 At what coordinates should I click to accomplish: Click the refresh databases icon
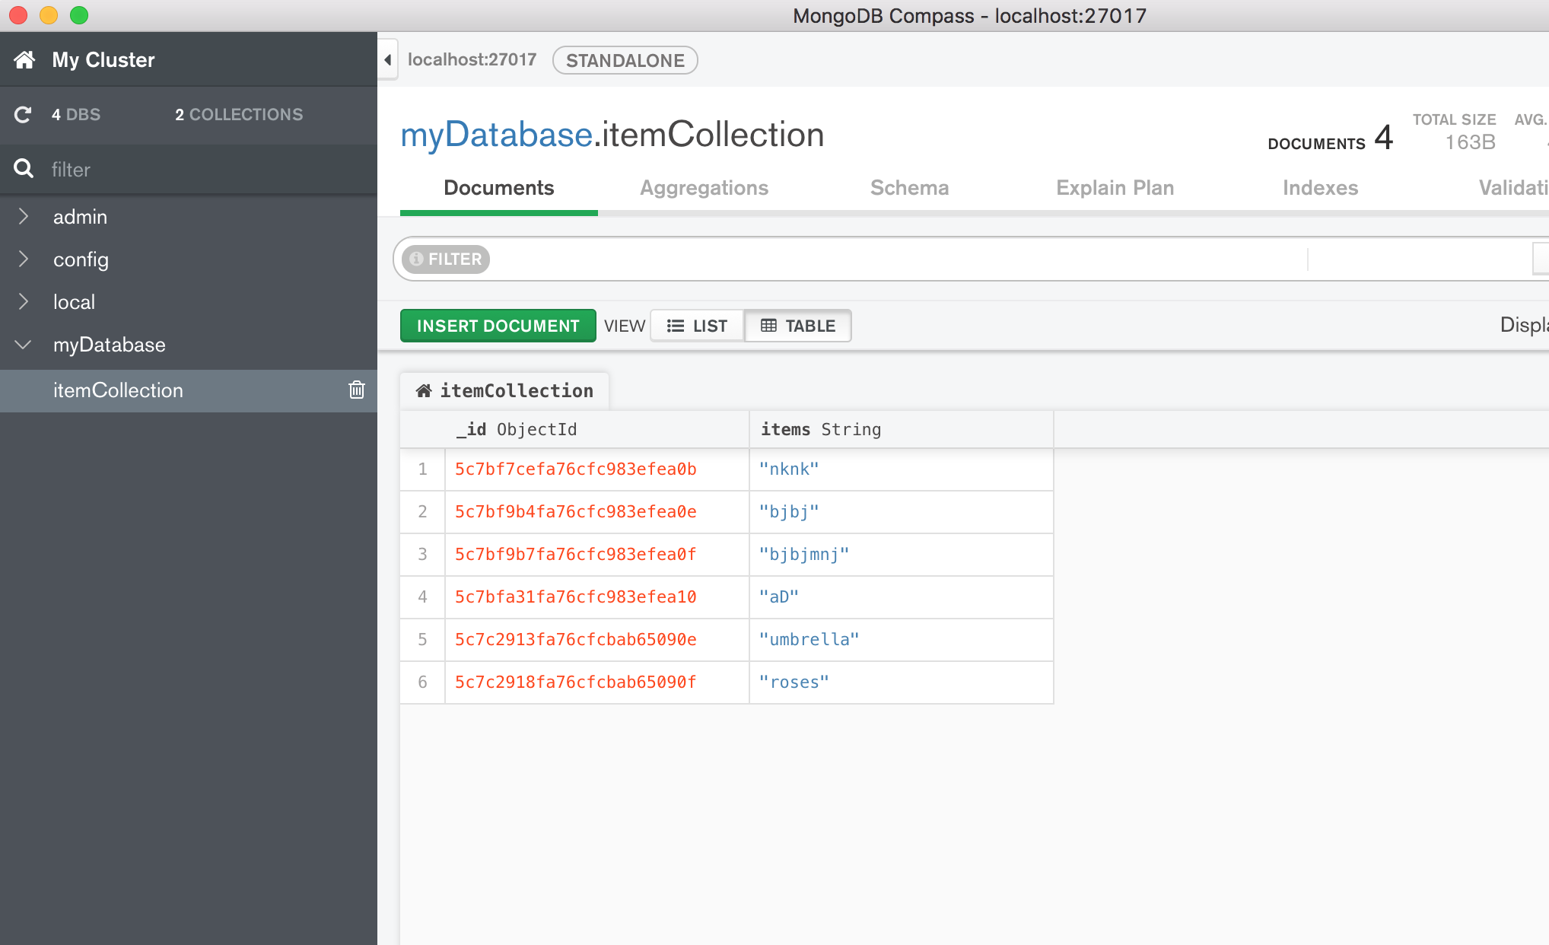click(x=23, y=114)
